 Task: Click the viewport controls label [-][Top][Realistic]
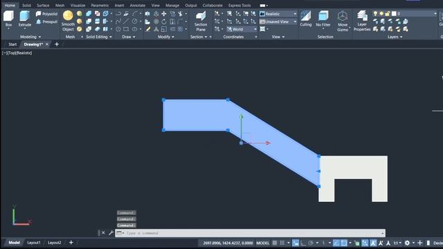pyautogui.click(x=17, y=53)
